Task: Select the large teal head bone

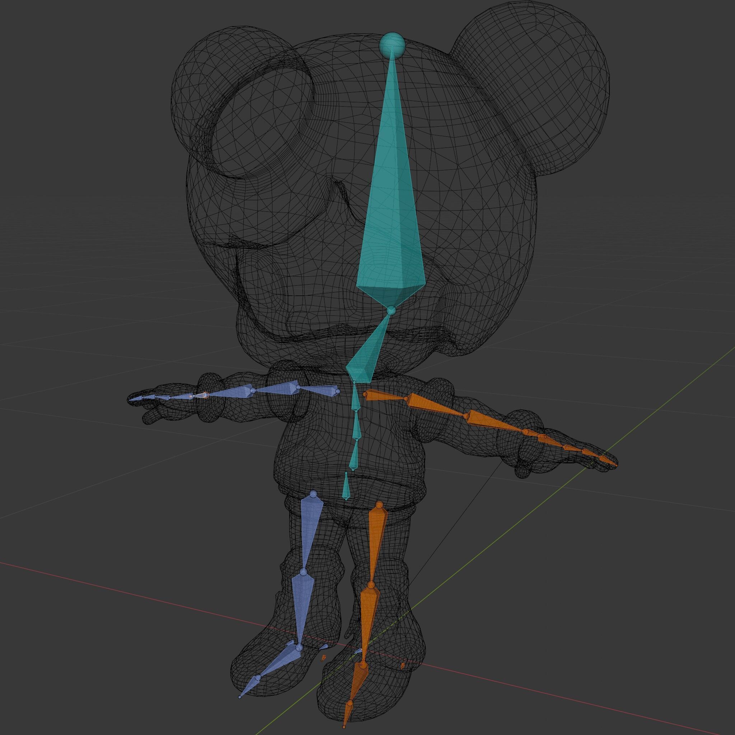Action: coord(392,213)
